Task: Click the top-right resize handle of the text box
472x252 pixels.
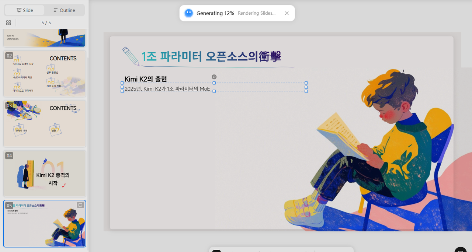Action: click(306, 83)
